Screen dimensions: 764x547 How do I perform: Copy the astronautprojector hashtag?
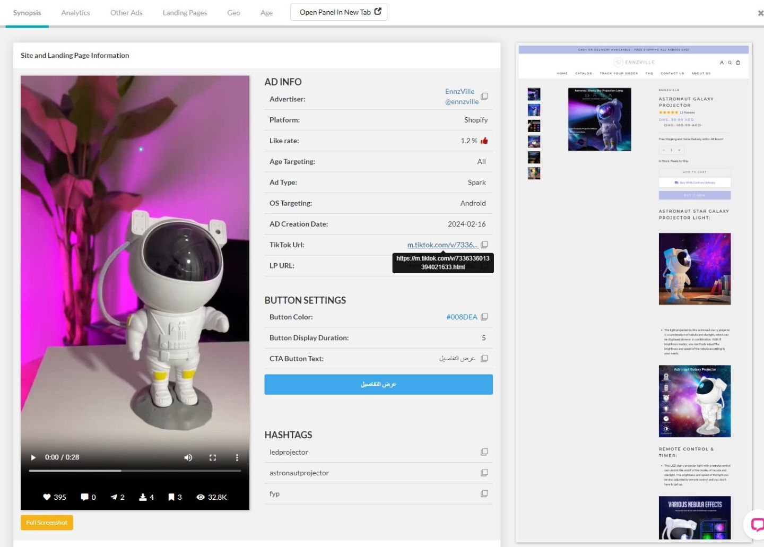(484, 473)
